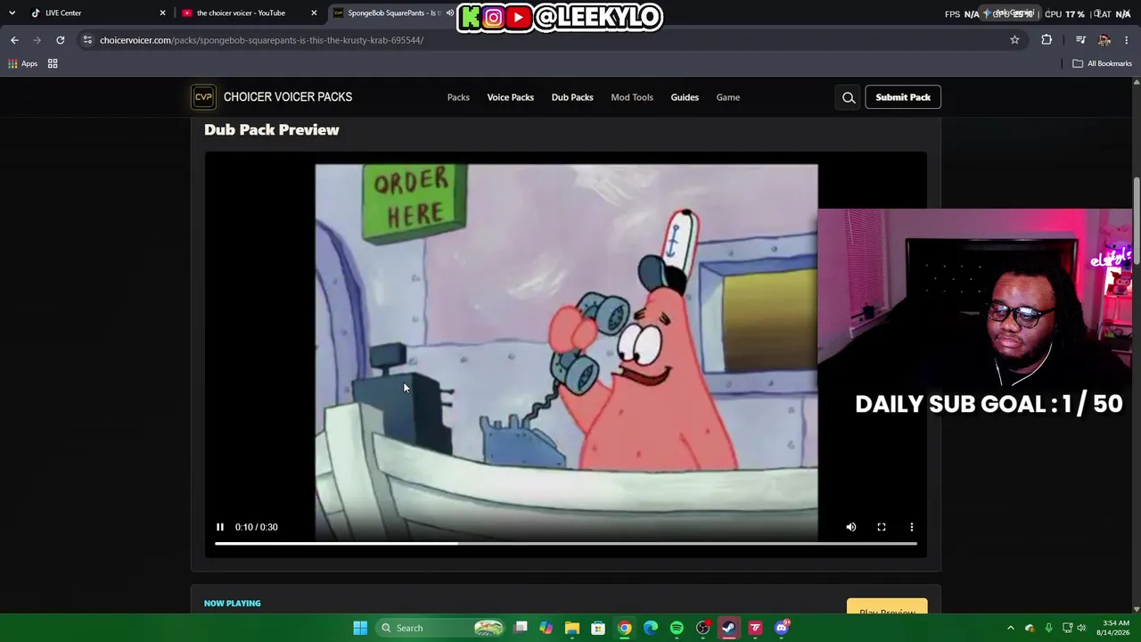The width and height of the screenshot is (1141, 642).
Task: Open the browser Extensions icon
Action: click(1047, 40)
